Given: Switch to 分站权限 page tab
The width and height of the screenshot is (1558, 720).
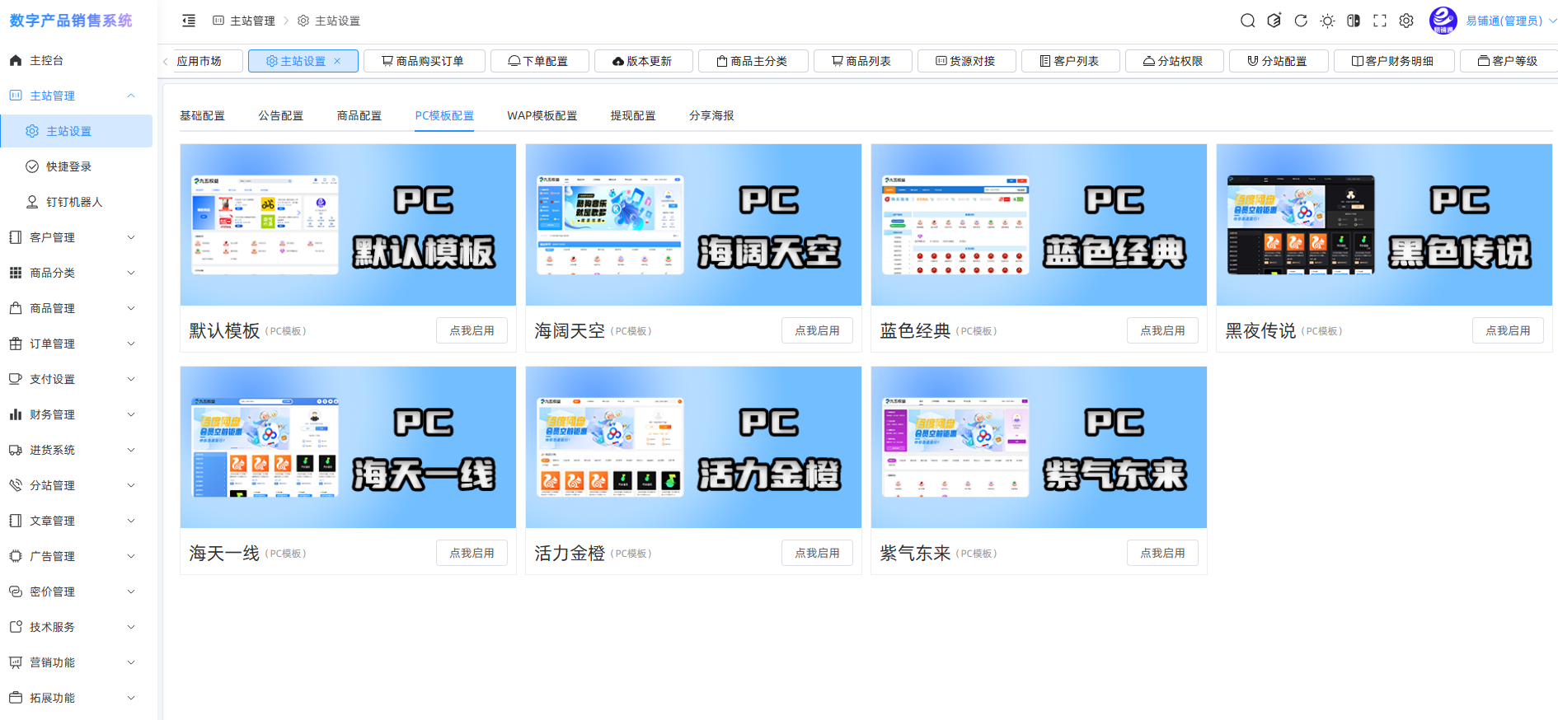Looking at the screenshot, I should pyautogui.click(x=1174, y=61).
